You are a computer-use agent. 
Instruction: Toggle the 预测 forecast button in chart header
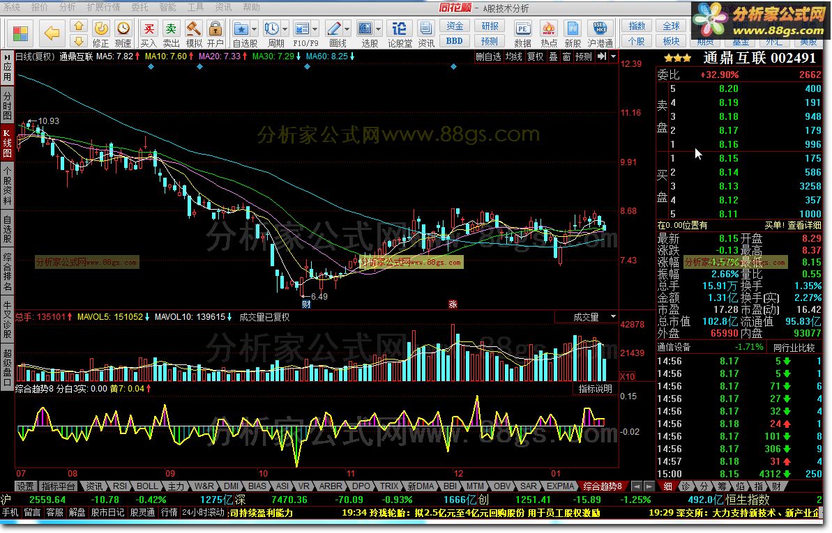coord(583,56)
